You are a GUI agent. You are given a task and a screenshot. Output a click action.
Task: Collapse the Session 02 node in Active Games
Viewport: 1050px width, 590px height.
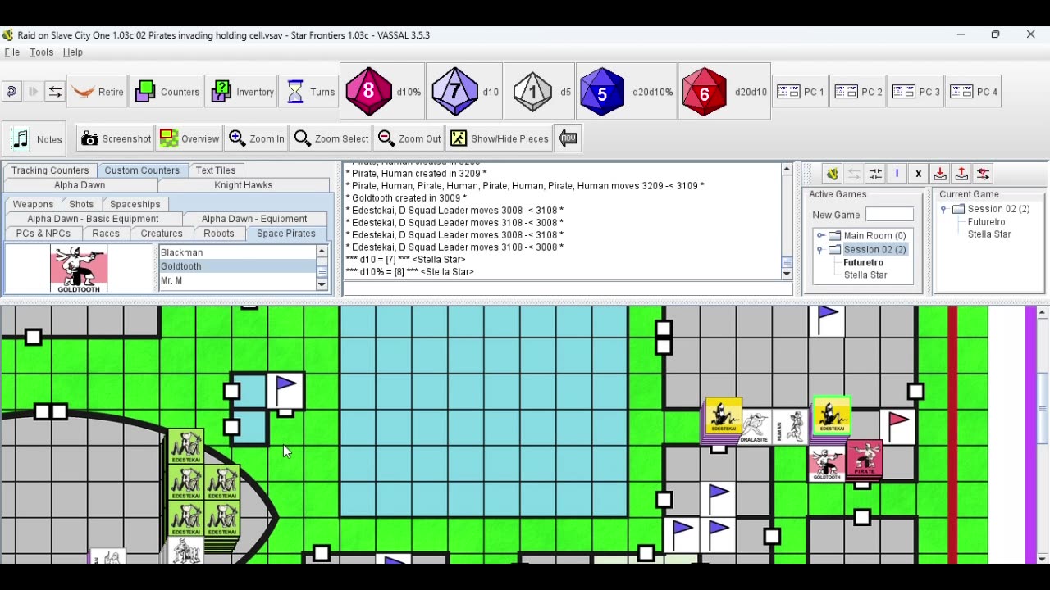click(x=820, y=250)
